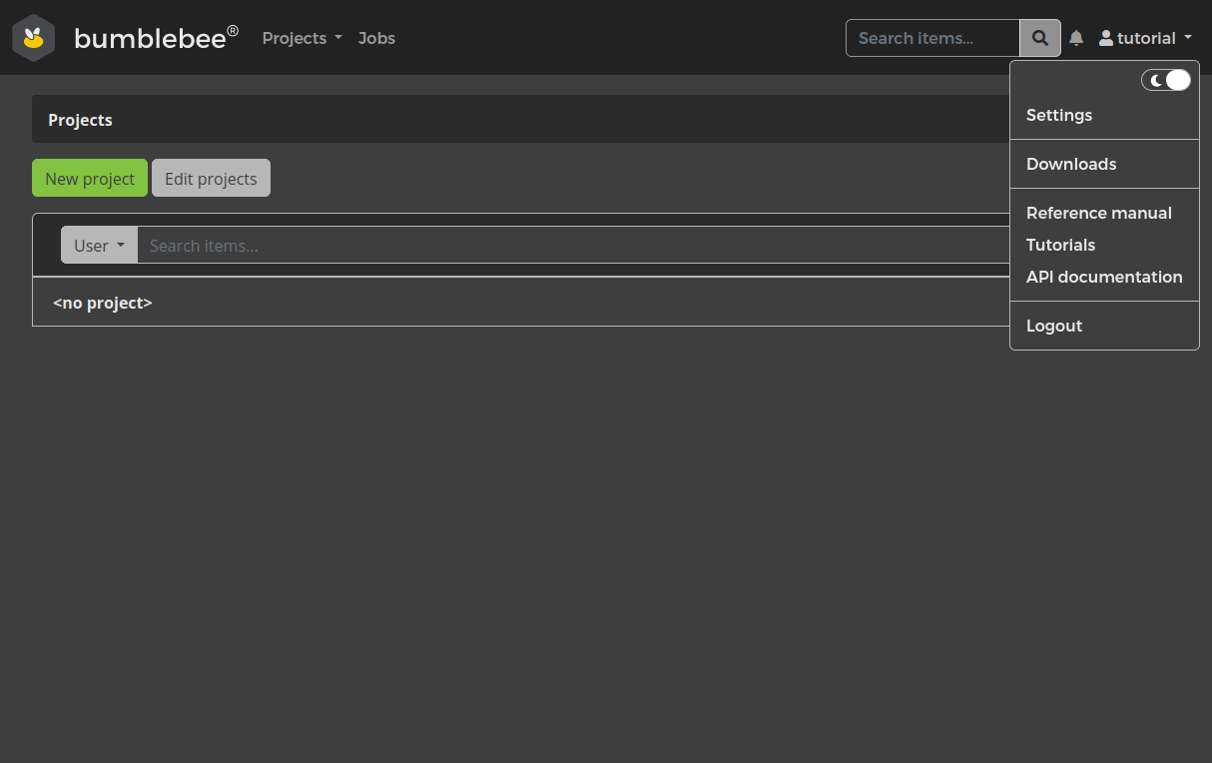Click the Edit projects button
This screenshot has height=763, width=1212.
[x=211, y=179]
